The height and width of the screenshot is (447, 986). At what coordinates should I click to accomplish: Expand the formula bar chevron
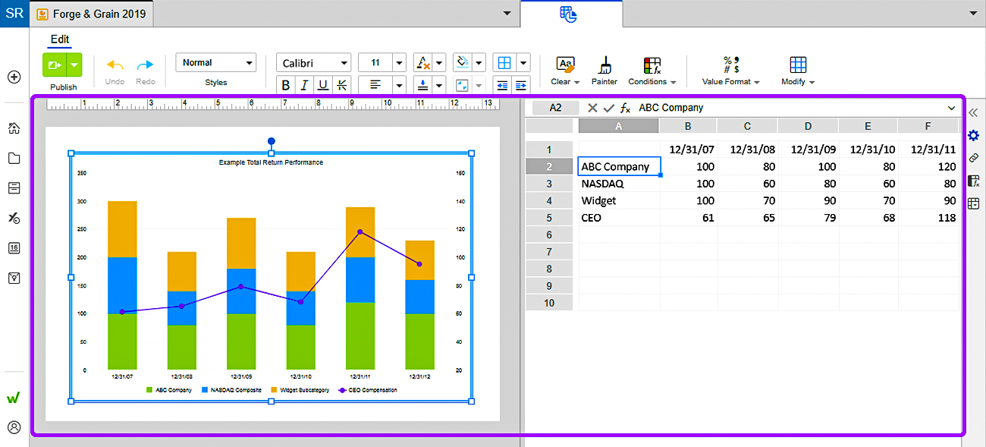click(x=952, y=109)
